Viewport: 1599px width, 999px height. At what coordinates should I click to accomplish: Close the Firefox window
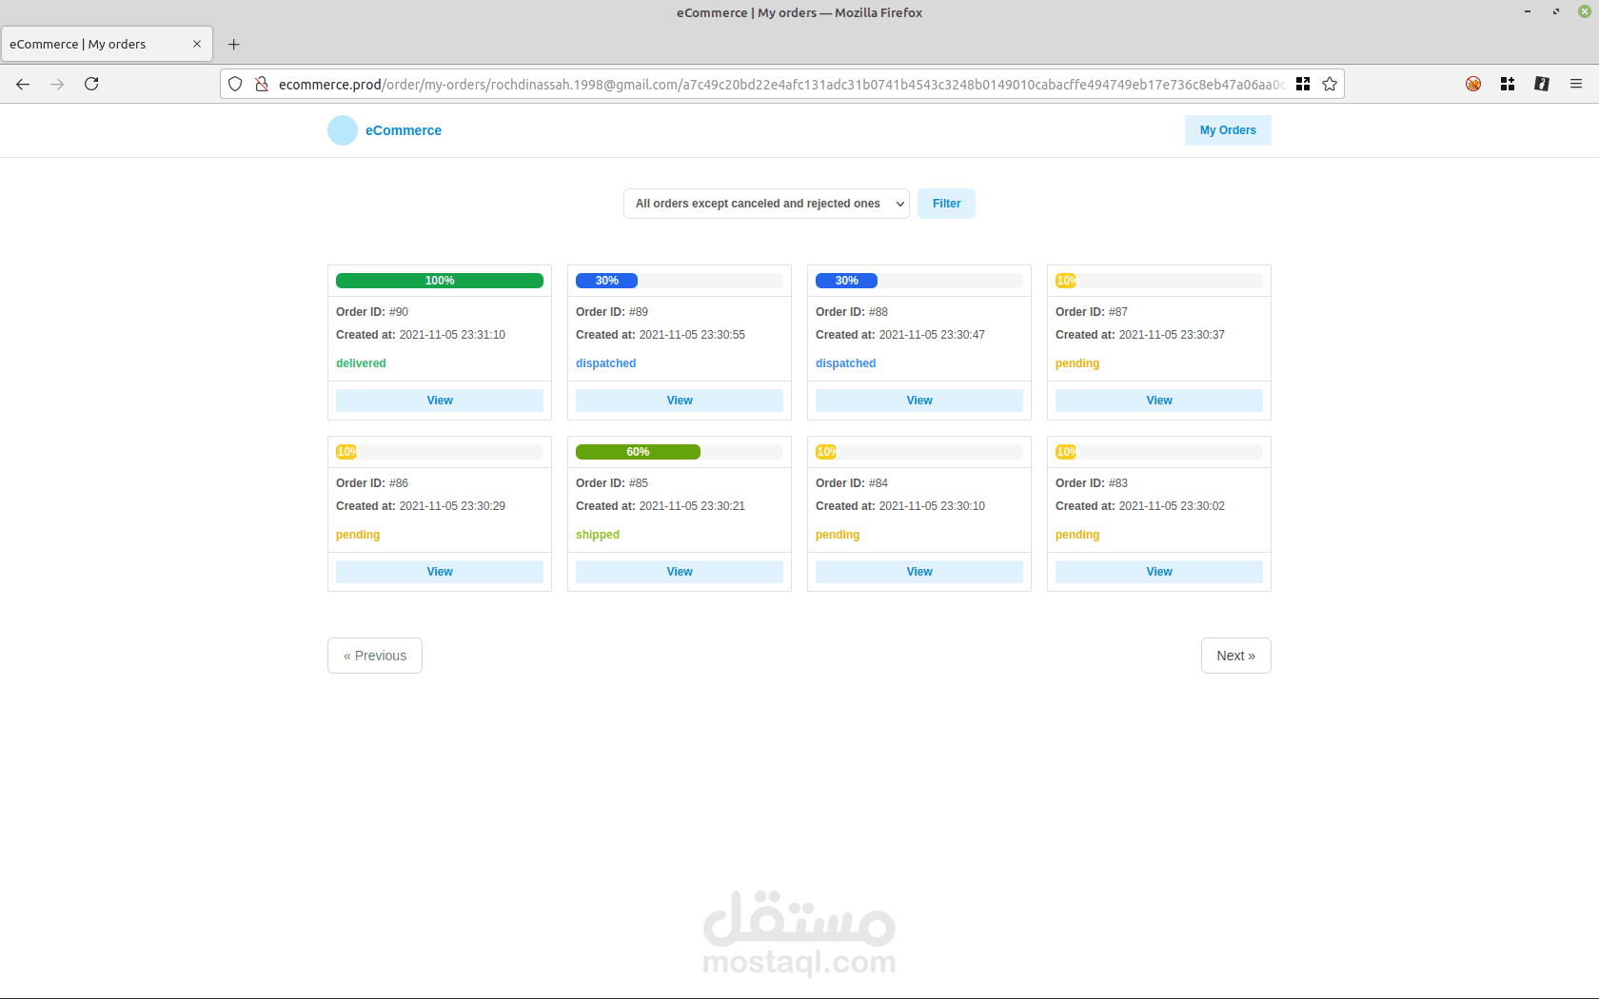(1585, 11)
